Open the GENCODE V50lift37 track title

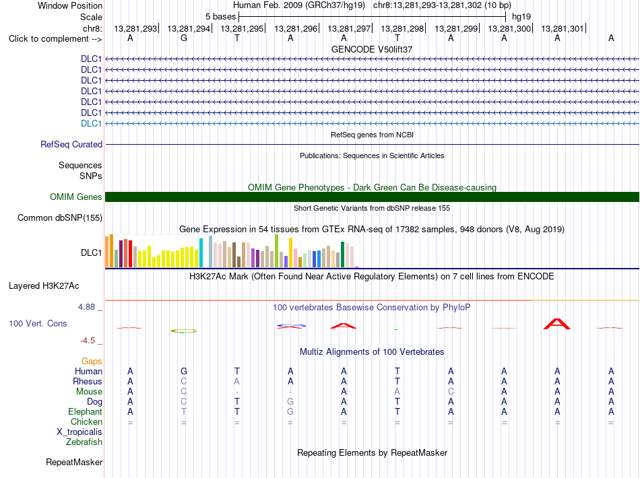pyautogui.click(x=372, y=49)
